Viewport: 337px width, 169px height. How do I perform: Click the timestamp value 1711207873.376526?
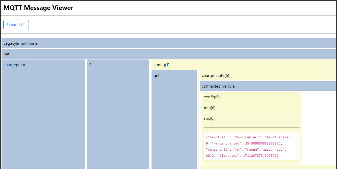point(260,155)
